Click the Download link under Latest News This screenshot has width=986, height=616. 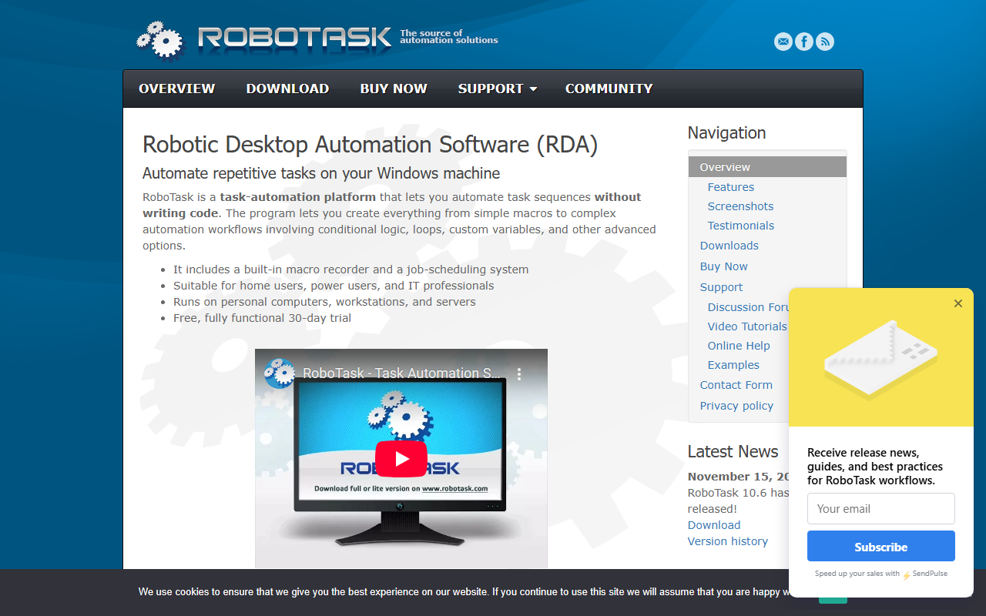(714, 525)
